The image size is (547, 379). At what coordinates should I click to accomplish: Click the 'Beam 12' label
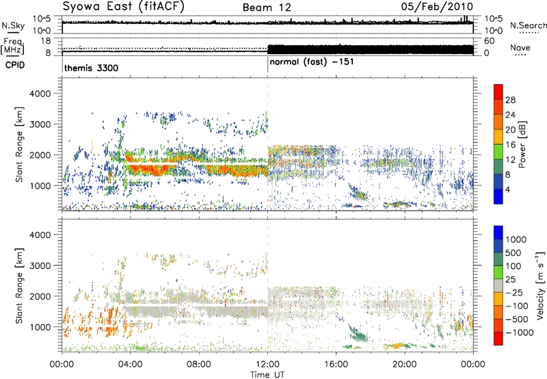[267, 8]
